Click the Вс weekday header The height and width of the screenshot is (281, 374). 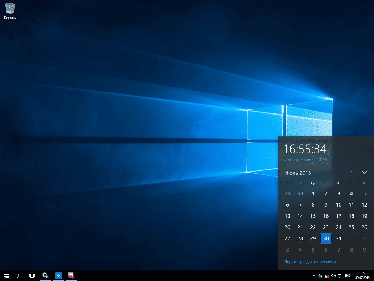tap(364, 183)
